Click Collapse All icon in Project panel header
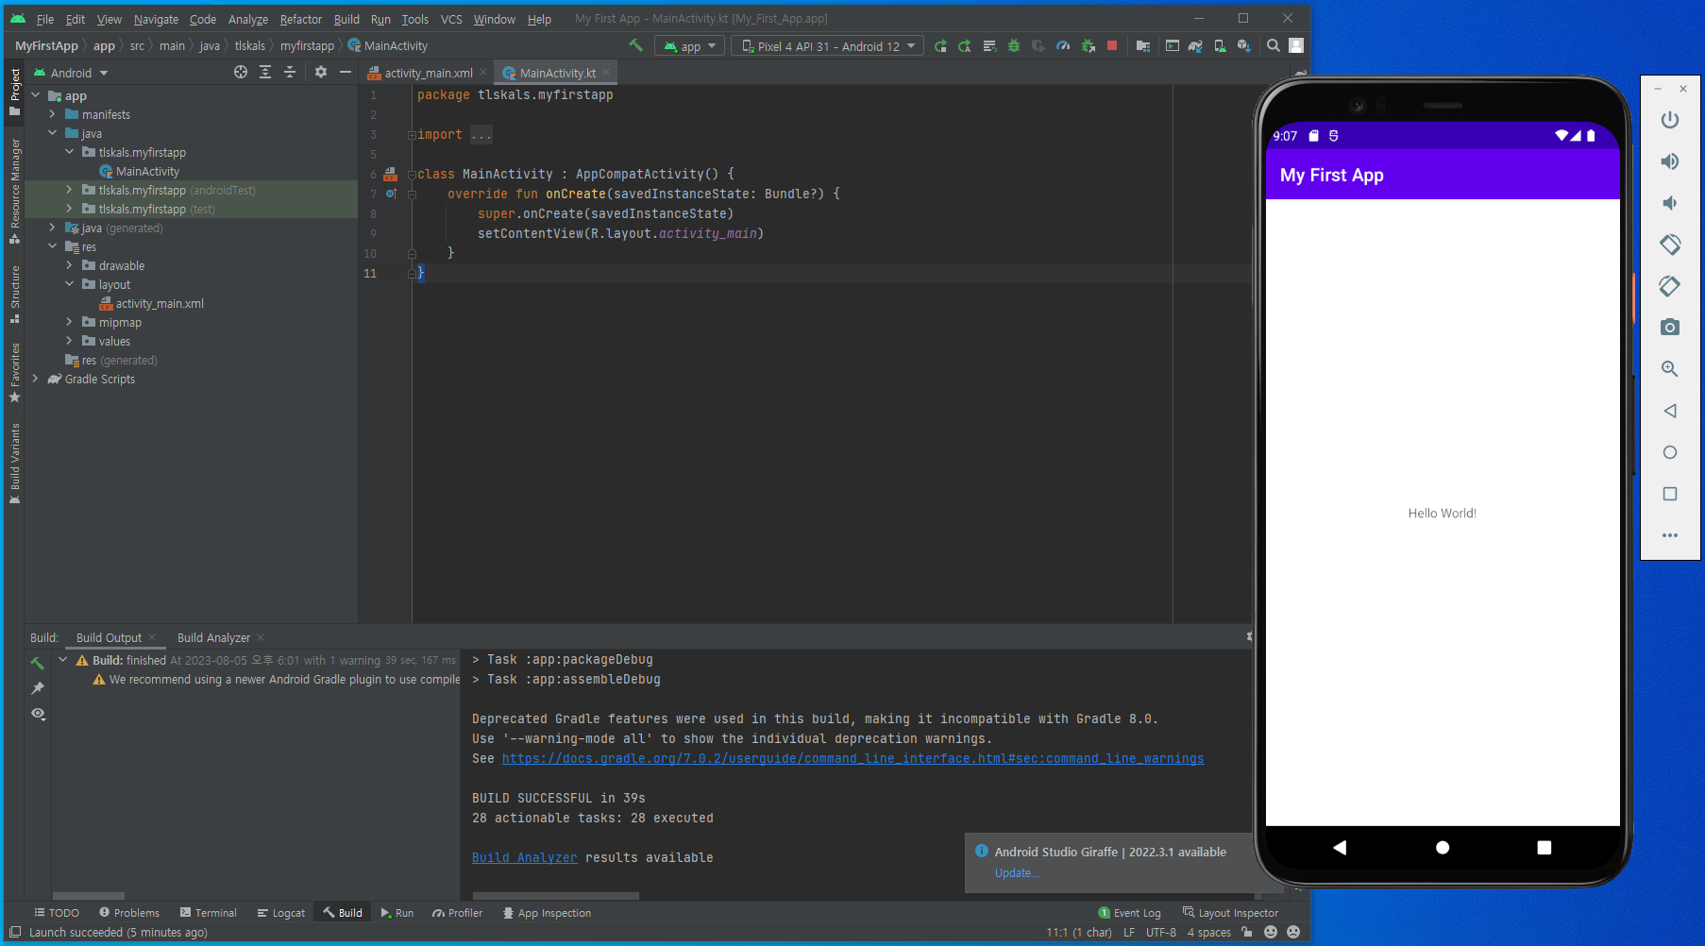1705x946 pixels. (x=290, y=72)
